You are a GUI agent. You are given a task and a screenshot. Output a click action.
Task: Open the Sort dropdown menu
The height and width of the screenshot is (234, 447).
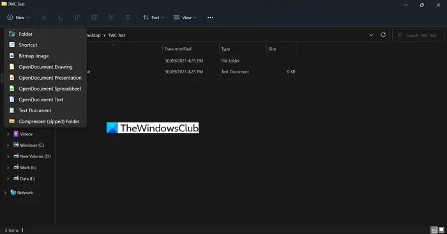(x=153, y=18)
